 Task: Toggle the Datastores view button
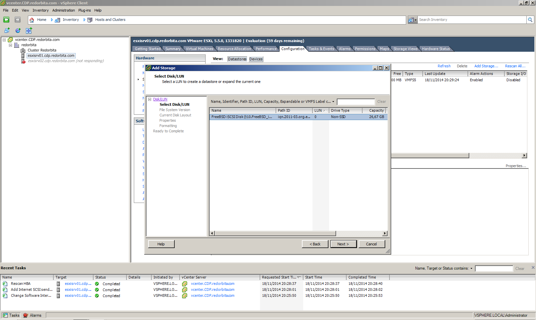click(x=237, y=59)
